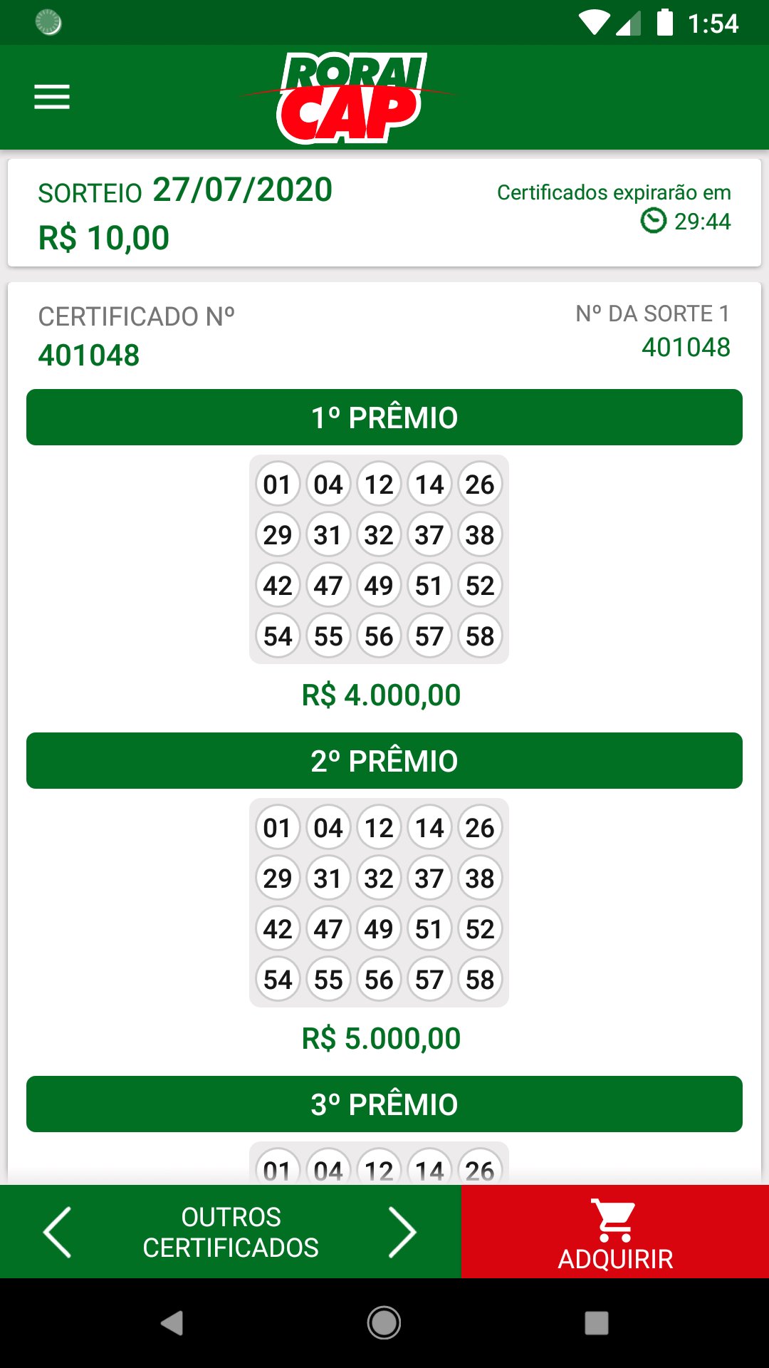Tap number 58 in 1º prêmio grid
The width and height of the screenshot is (769, 1368).
point(480,636)
